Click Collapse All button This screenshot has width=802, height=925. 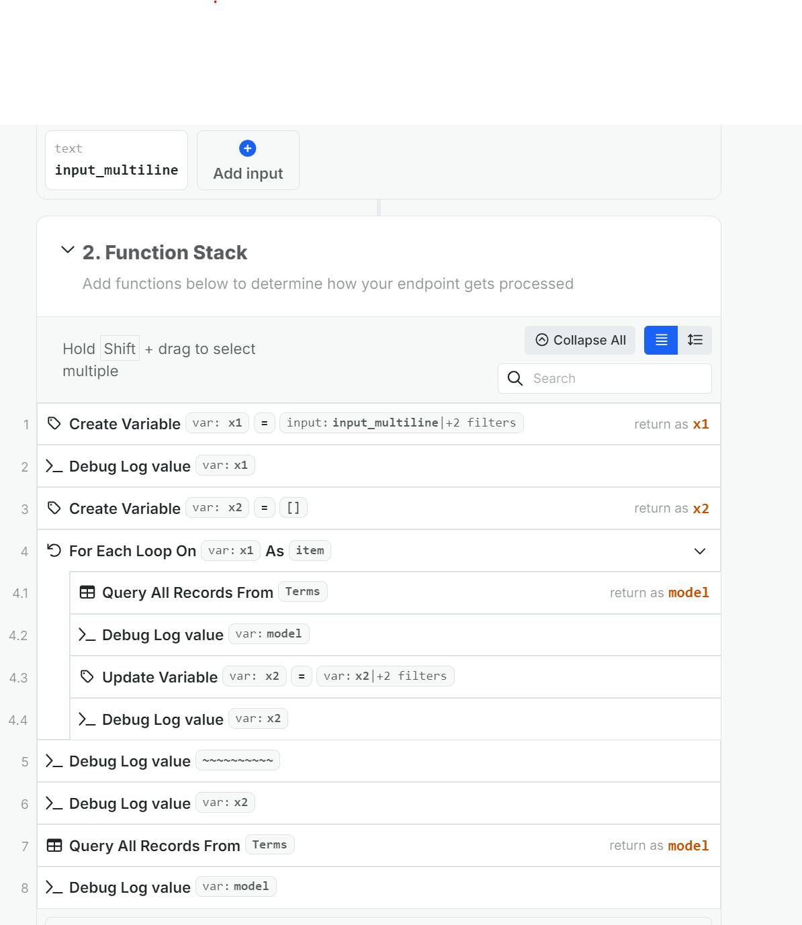point(580,340)
